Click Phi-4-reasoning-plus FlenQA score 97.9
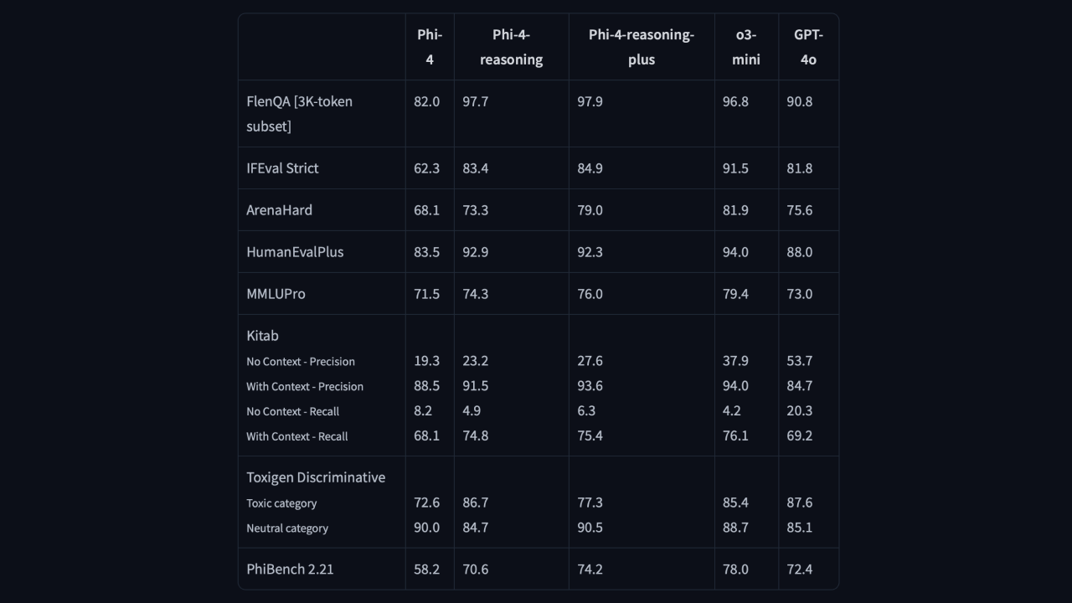1072x603 pixels. [590, 101]
